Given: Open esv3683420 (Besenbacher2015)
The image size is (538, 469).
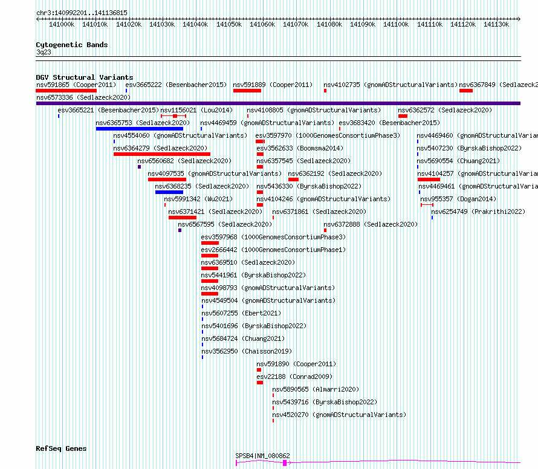Looking at the screenshot, I should pyautogui.click(x=389, y=123).
